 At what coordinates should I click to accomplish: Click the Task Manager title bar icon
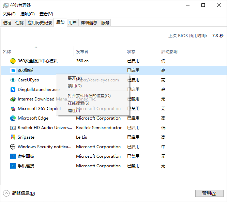coord(6,5)
